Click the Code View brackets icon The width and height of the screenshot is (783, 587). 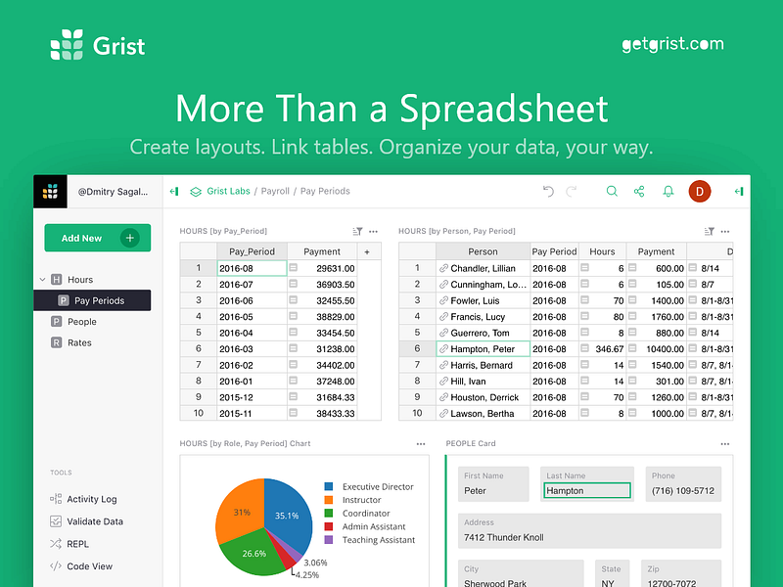[56, 566]
